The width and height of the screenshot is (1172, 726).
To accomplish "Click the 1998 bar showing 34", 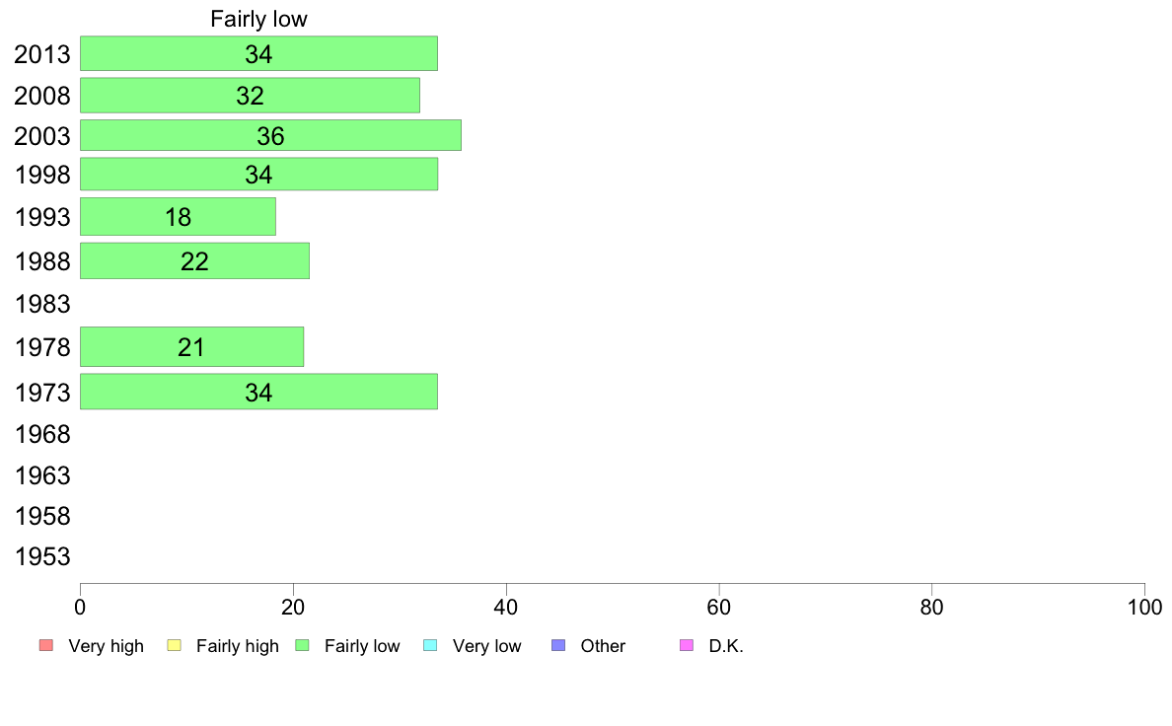I will point(258,175).
